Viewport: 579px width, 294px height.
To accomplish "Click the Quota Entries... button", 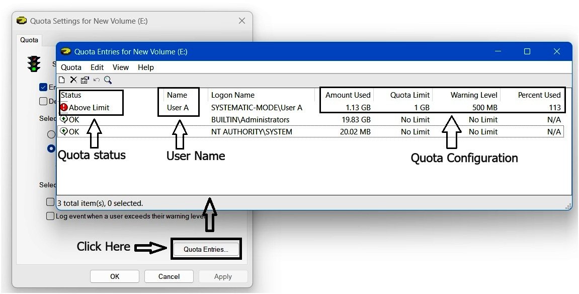I will coord(206,249).
